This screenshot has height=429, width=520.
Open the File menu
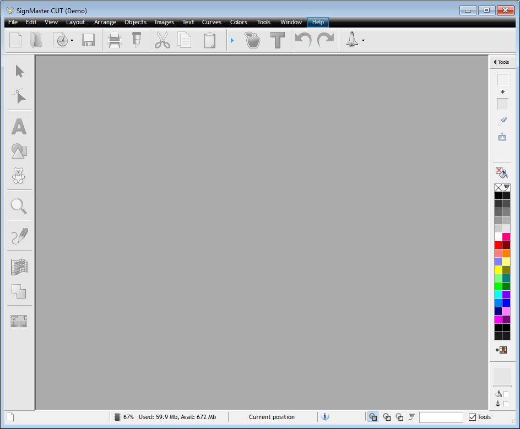coord(13,22)
